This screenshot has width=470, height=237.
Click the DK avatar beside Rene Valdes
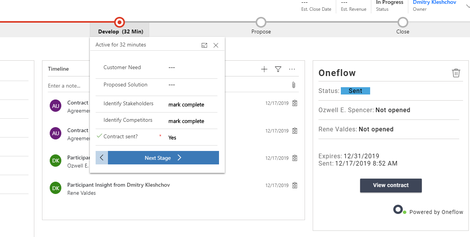click(56, 188)
